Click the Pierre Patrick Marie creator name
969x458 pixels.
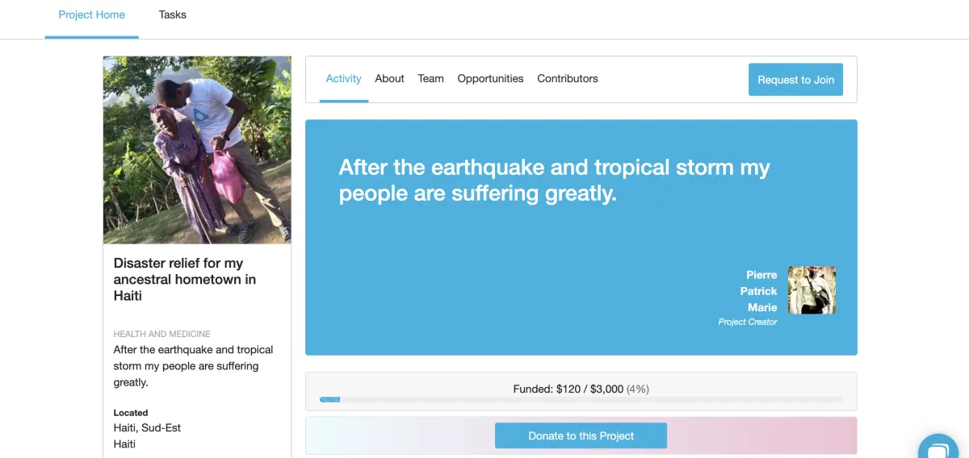click(759, 291)
